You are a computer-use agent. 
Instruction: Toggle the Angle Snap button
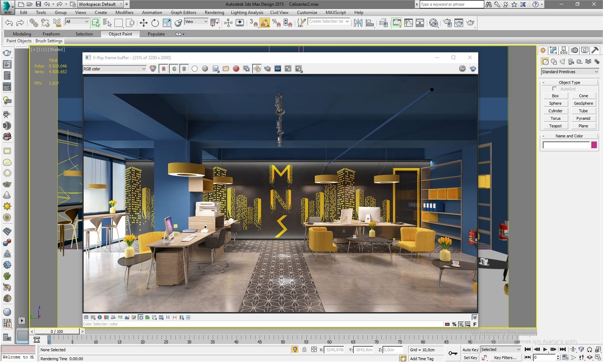(265, 23)
